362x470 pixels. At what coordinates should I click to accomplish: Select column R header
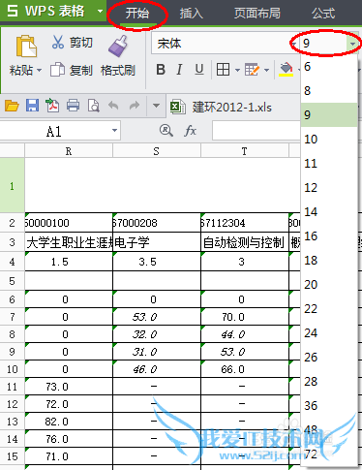pyautogui.click(x=69, y=151)
